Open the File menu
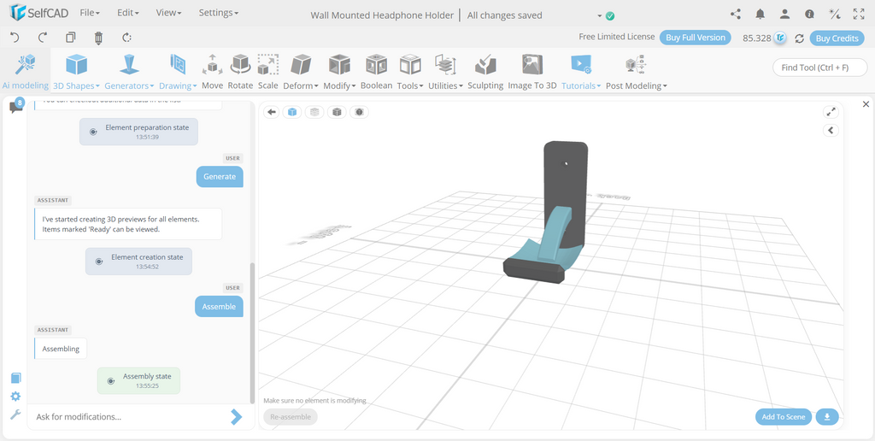 (90, 12)
